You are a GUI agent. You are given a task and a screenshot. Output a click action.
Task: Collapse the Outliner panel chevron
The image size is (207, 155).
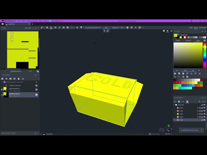tap(205, 98)
